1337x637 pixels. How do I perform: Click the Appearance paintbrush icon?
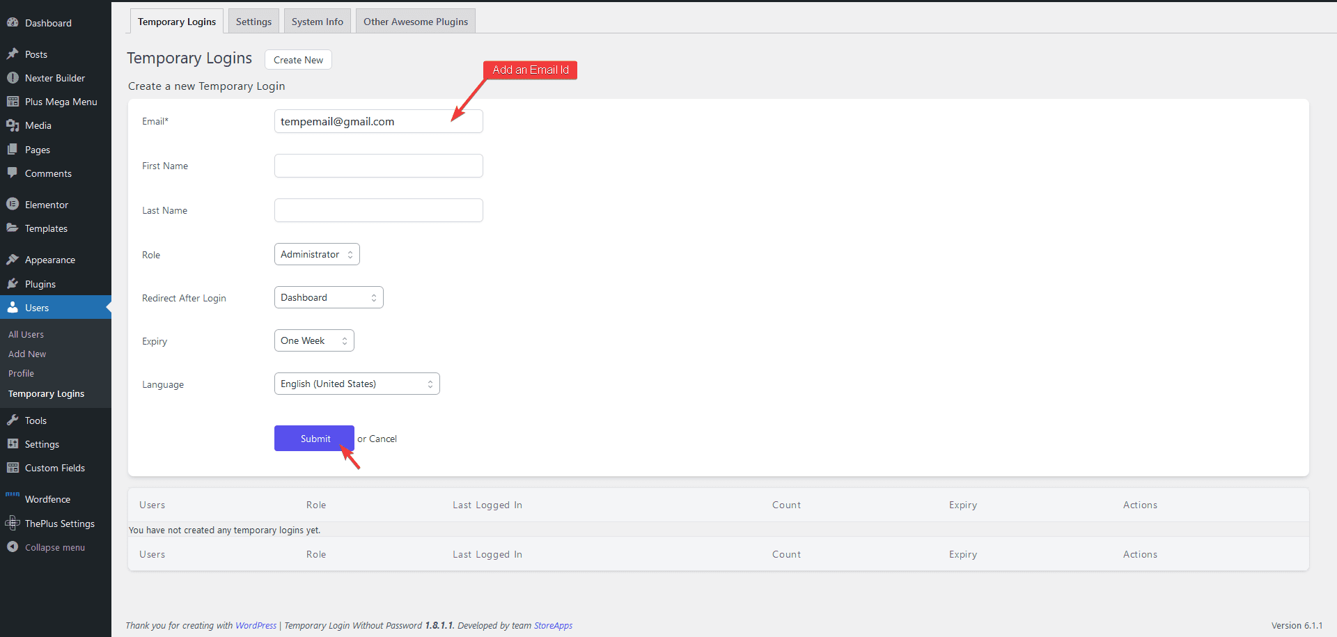click(13, 260)
